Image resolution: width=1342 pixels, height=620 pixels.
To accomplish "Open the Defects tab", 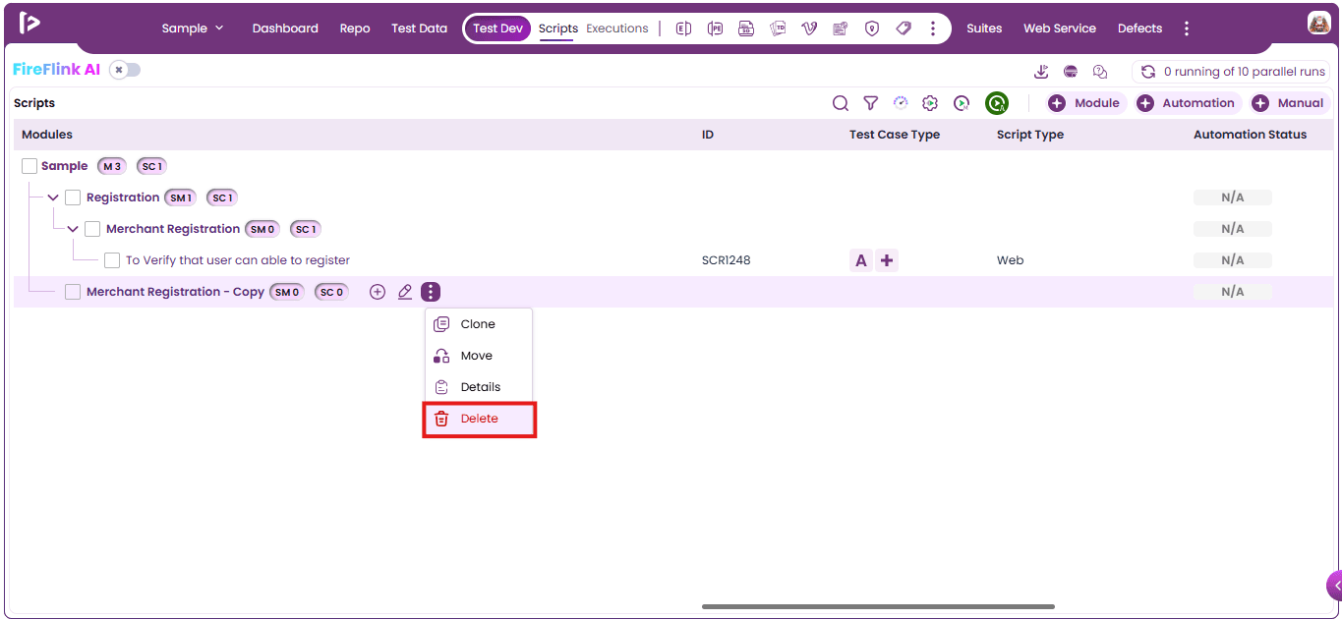I will coord(1139,28).
